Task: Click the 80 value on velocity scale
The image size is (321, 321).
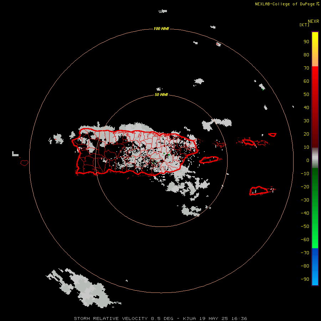Action: point(306,55)
